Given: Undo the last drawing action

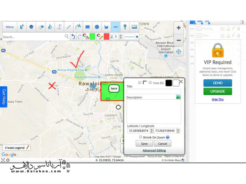Looking at the screenshot, I should [x=73, y=36].
